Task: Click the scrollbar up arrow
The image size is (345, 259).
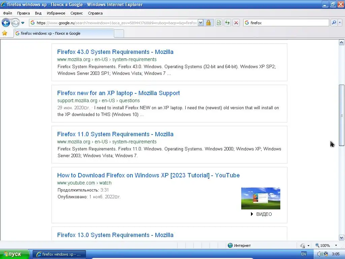Action: (x=342, y=42)
